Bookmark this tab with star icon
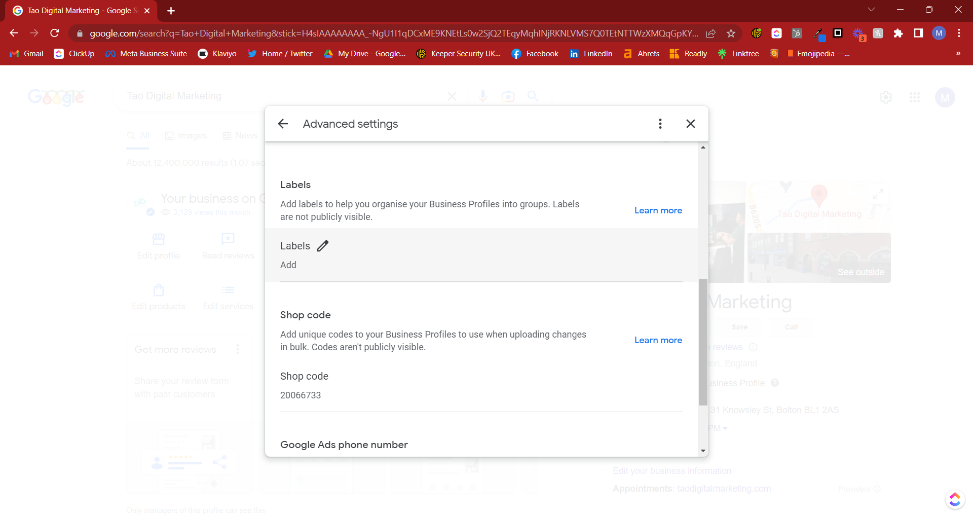The width and height of the screenshot is (973, 517). point(731,33)
